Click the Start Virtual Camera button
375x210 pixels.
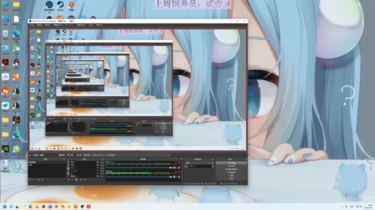click(231, 169)
